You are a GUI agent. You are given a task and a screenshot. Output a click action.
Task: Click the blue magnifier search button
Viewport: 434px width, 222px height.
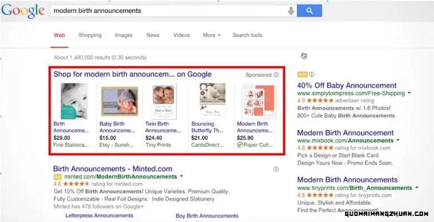coord(310,11)
